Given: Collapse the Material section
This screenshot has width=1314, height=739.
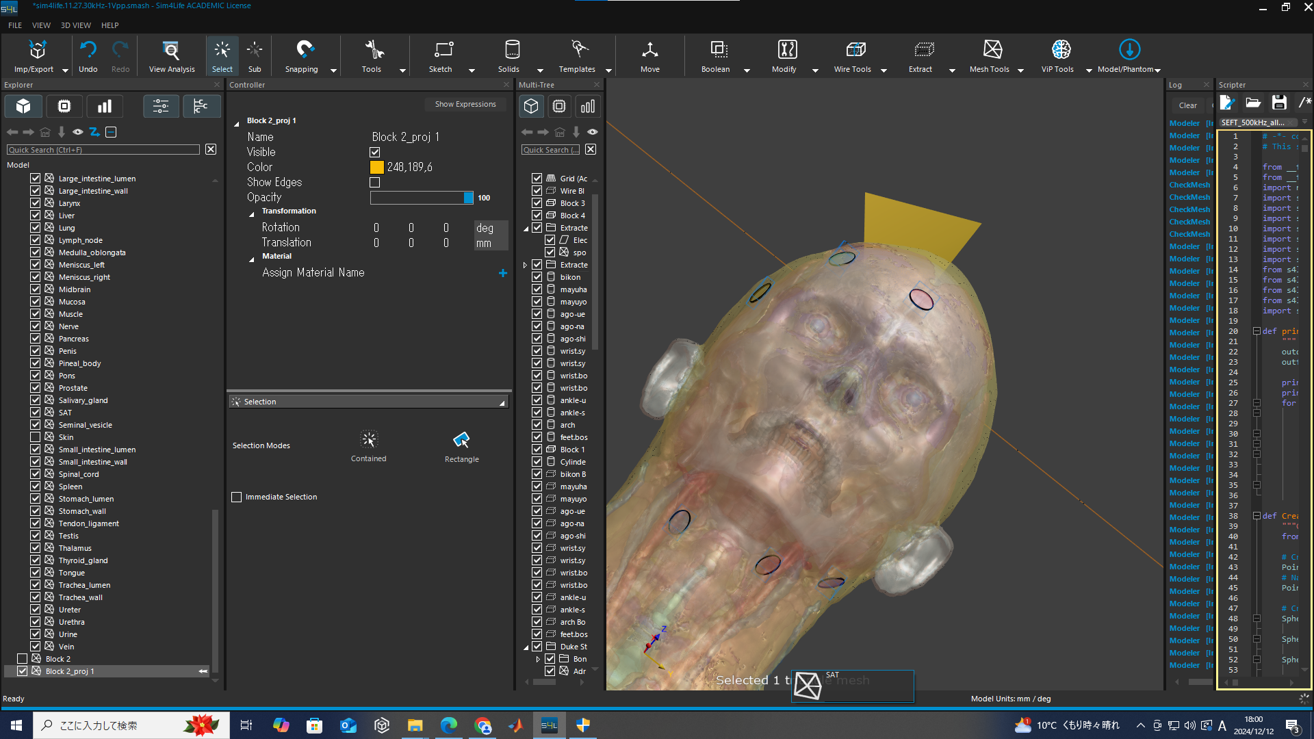Looking at the screenshot, I should pyautogui.click(x=252, y=259).
